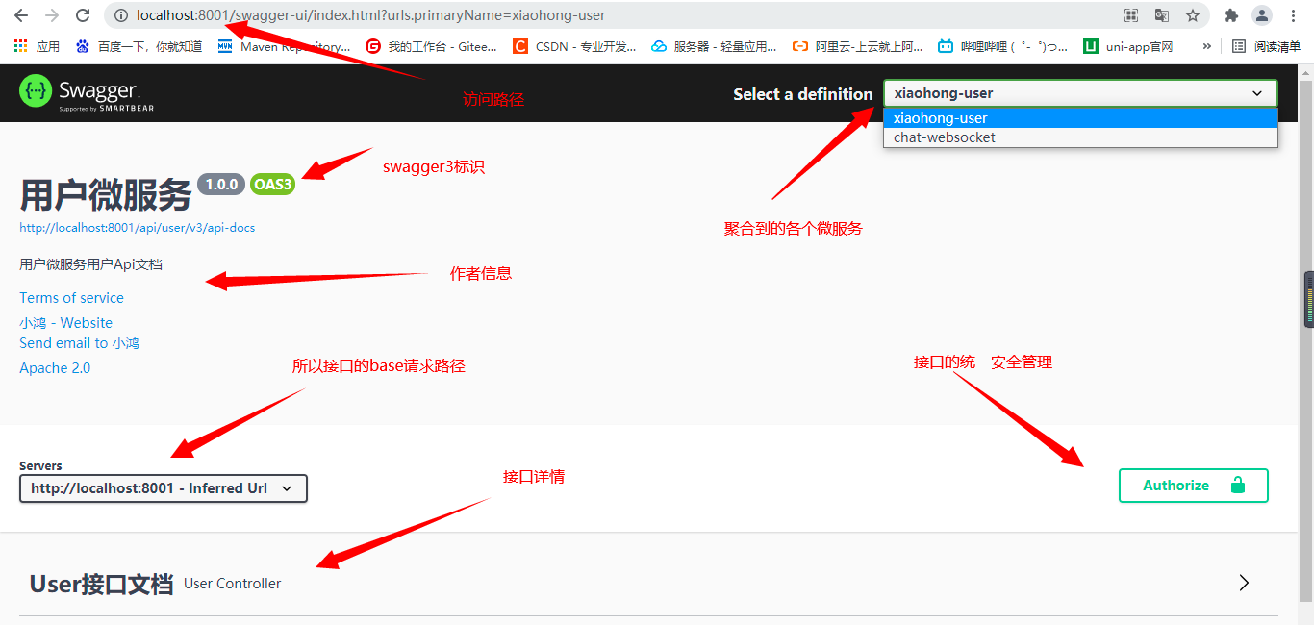Open the Chrome three-dot menu
This screenshot has height=625, width=1314.
tap(1293, 15)
